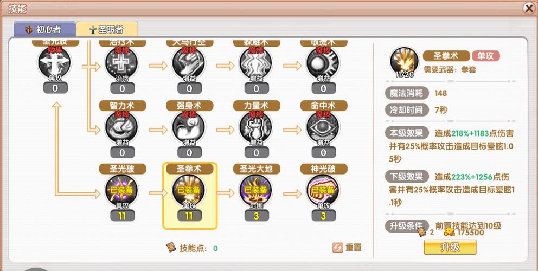Pick the 力量术 skill icon
Image resolution: width=538 pixels, height=271 pixels.
tap(256, 127)
